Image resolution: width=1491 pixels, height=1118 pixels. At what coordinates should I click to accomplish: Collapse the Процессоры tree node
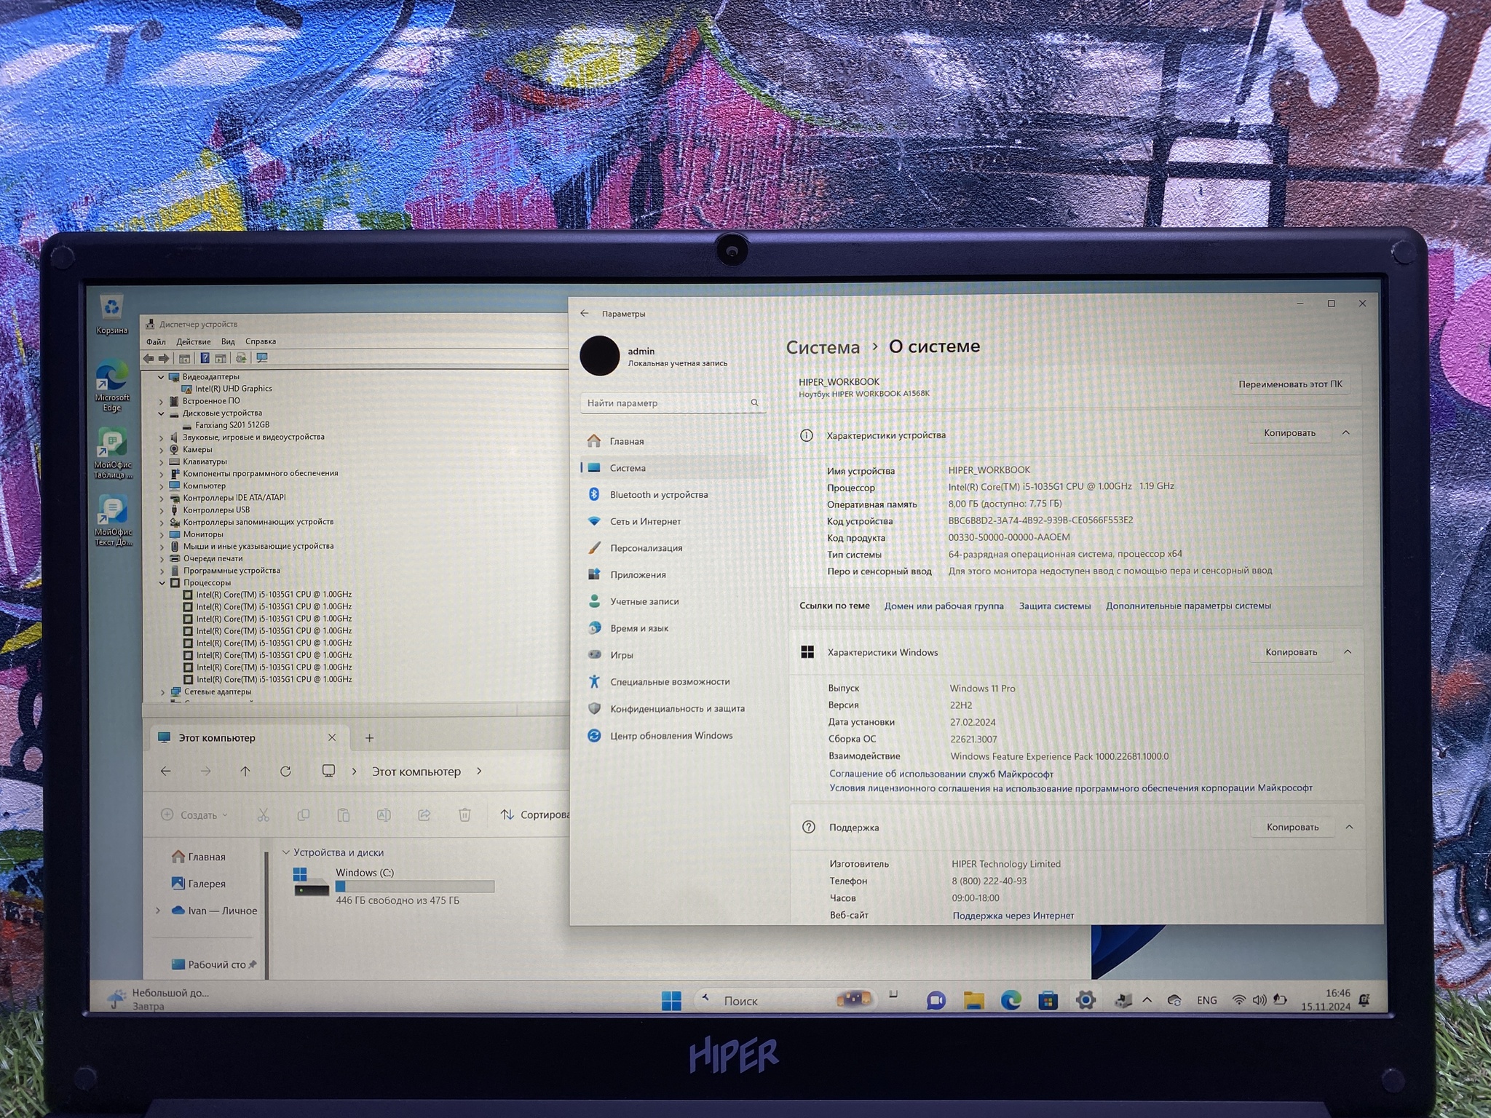[162, 583]
